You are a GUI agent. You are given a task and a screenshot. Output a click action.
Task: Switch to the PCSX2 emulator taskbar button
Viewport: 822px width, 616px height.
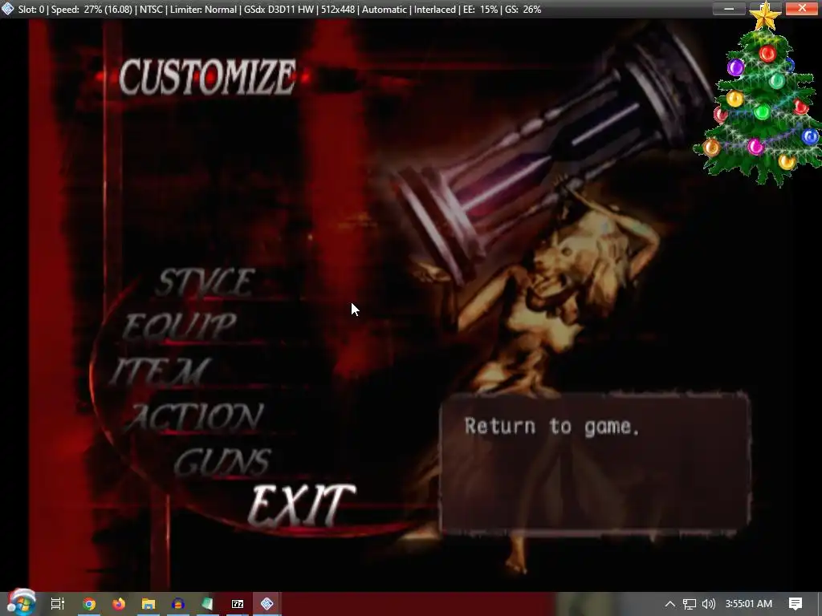tap(267, 604)
